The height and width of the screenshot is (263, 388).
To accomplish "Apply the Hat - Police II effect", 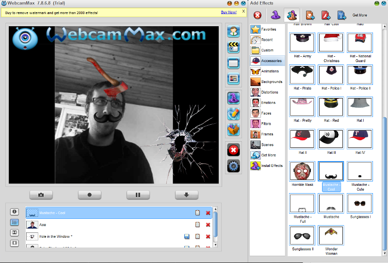I will tap(360, 75).
